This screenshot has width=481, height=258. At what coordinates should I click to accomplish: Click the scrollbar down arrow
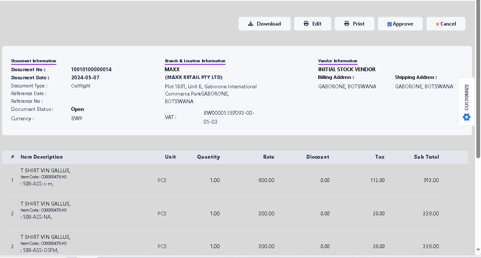478,250
